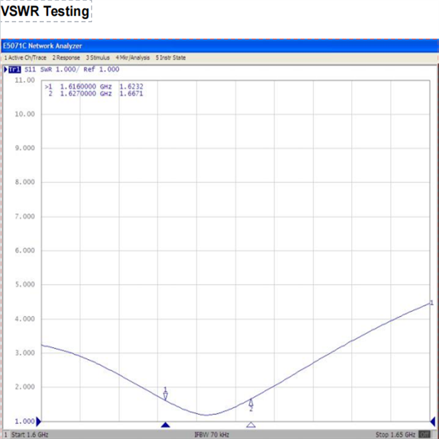This screenshot has width=439, height=439.
Task: Toggle the Off indicator in status bar
Action: tap(425, 434)
